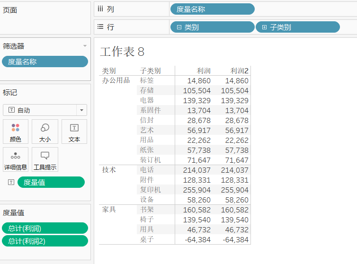Select the 总计(利润2) measure value pill
This screenshot has width=357, height=264.
point(45,241)
